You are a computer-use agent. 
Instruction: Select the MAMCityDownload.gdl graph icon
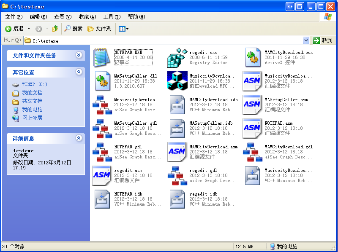tap(252, 152)
